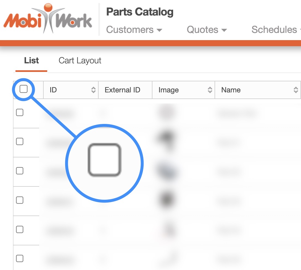Check the second row checkbox
Image resolution: width=301 pixels, height=270 pixels.
click(20, 142)
